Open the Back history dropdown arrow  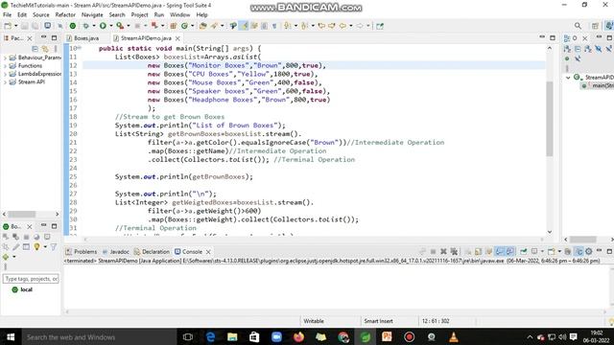pos(351,26)
